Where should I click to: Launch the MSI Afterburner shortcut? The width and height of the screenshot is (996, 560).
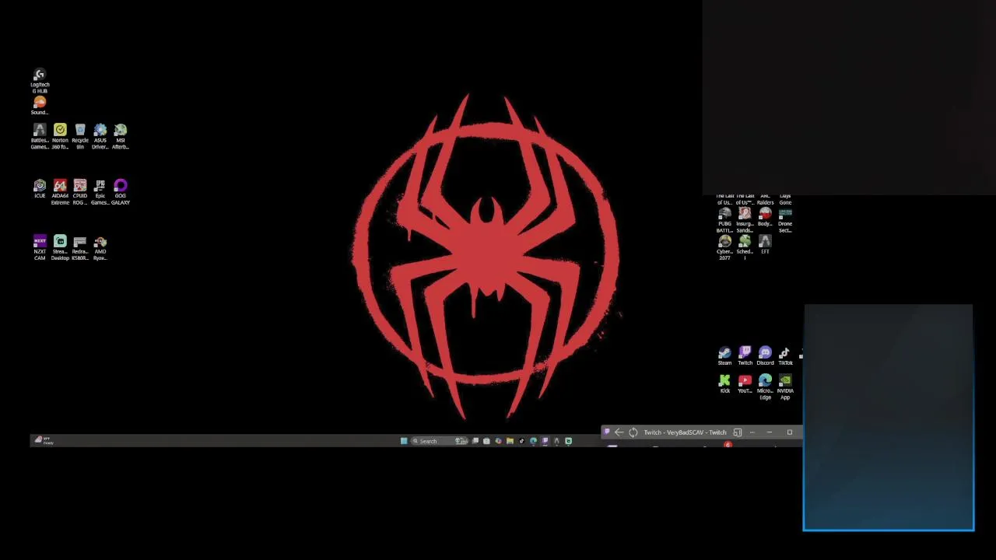tap(121, 136)
